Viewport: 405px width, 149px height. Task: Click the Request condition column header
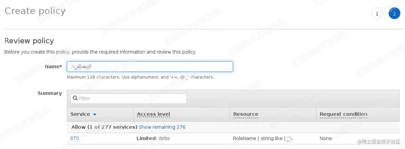(343, 114)
